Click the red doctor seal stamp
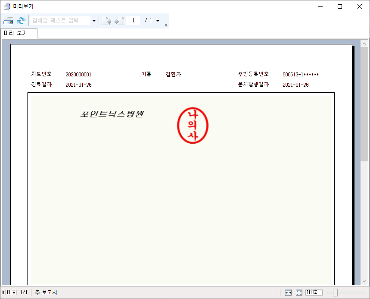Viewport: 370px width, 299px height. pos(193,125)
